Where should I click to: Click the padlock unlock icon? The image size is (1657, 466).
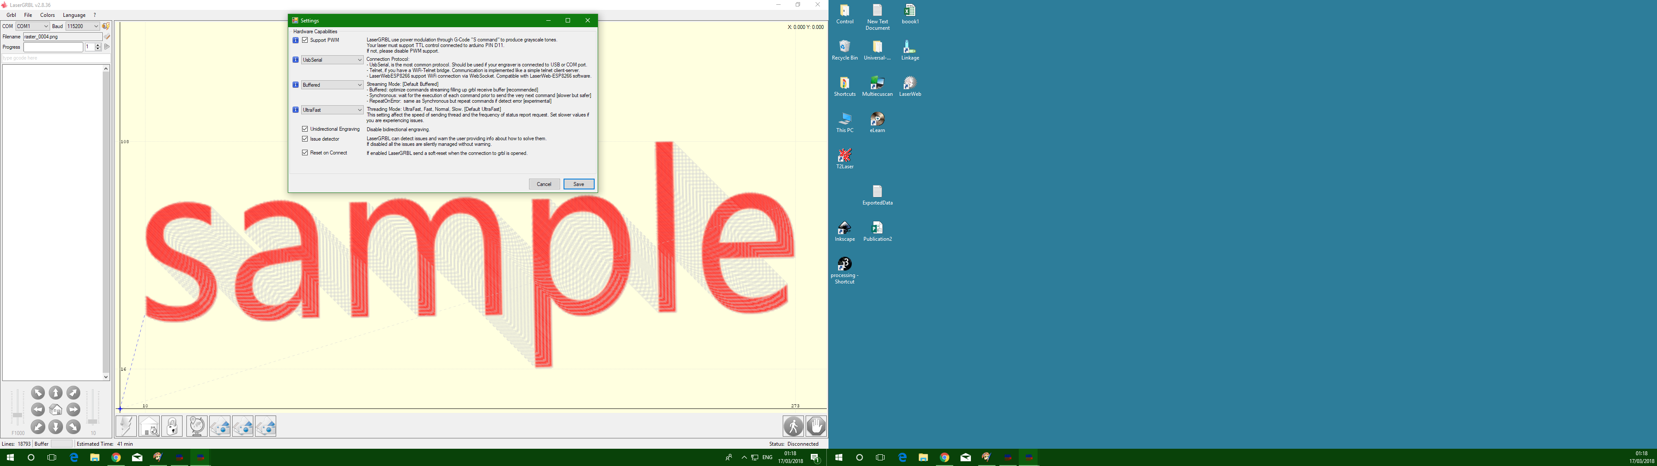point(172,426)
